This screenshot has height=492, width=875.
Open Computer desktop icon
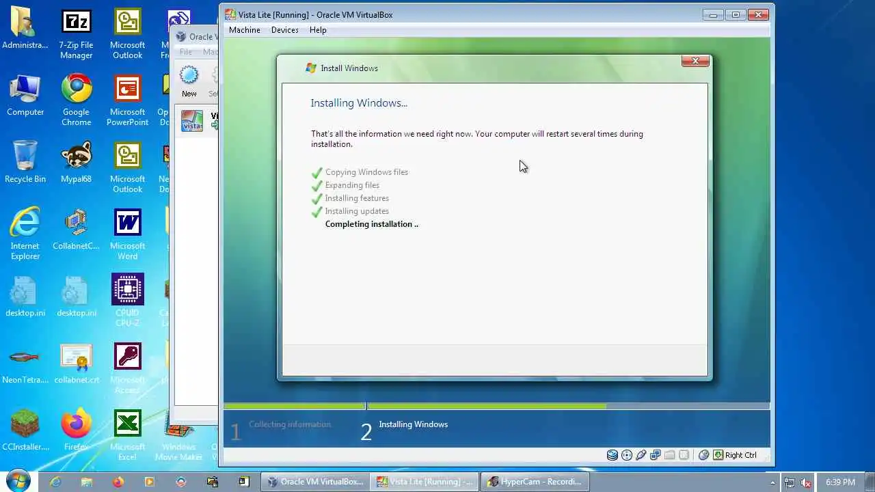click(x=25, y=95)
